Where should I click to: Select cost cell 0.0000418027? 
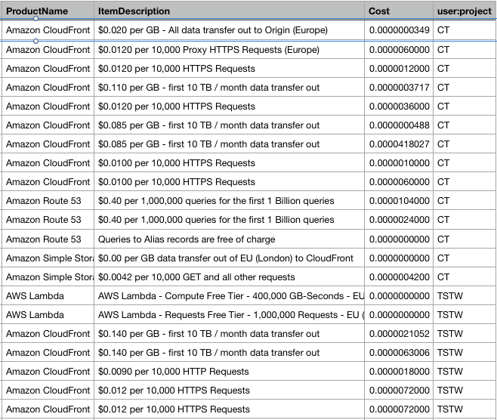pos(399,144)
